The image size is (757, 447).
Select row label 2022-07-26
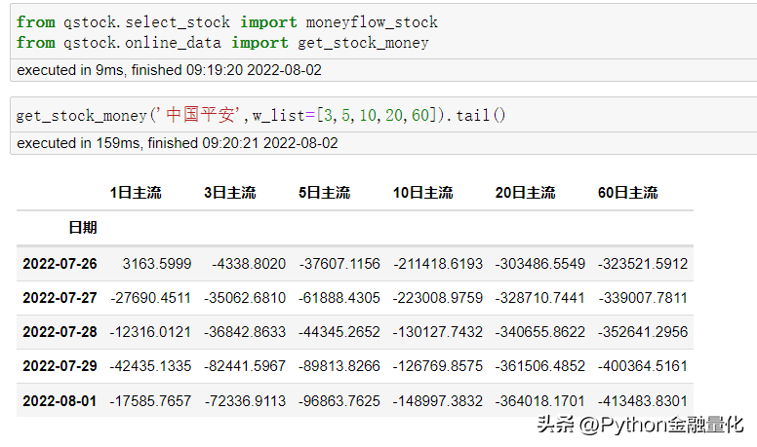60,264
